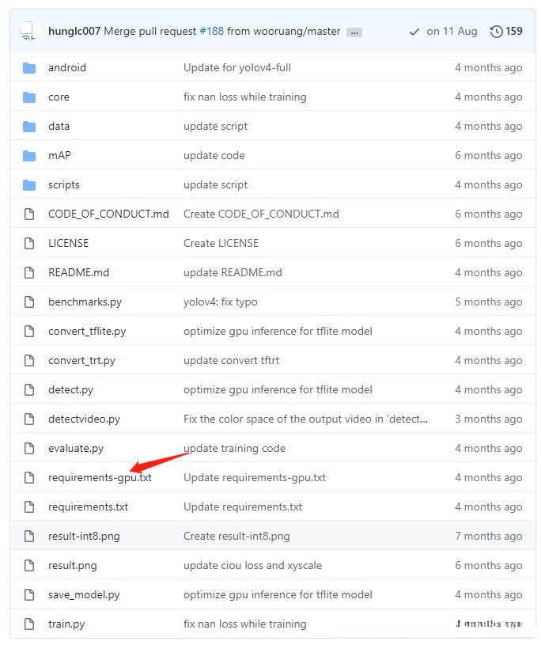Click file icon next to result.png

pos(29,565)
